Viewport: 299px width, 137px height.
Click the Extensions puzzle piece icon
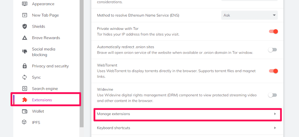click(x=25, y=100)
